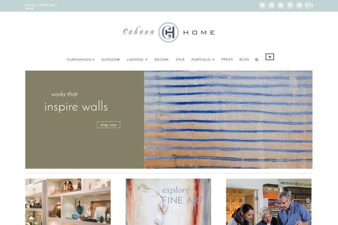Viewport: 338px width, 225px height.
Task: Expand the Portfolio dropdown menu
Action: pyautogui.click(x=203, y=60)
